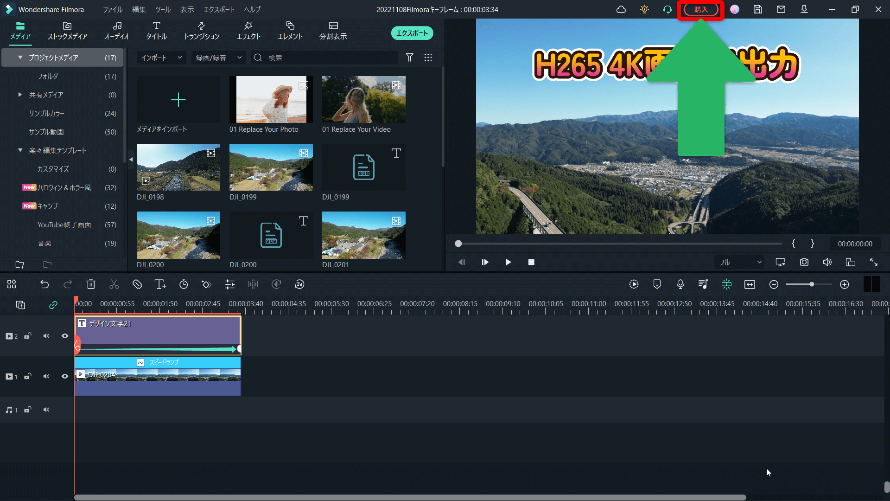Switch media grid view icon
The height and width of the screenshot is (501, 890).
[x=428, y=58]
